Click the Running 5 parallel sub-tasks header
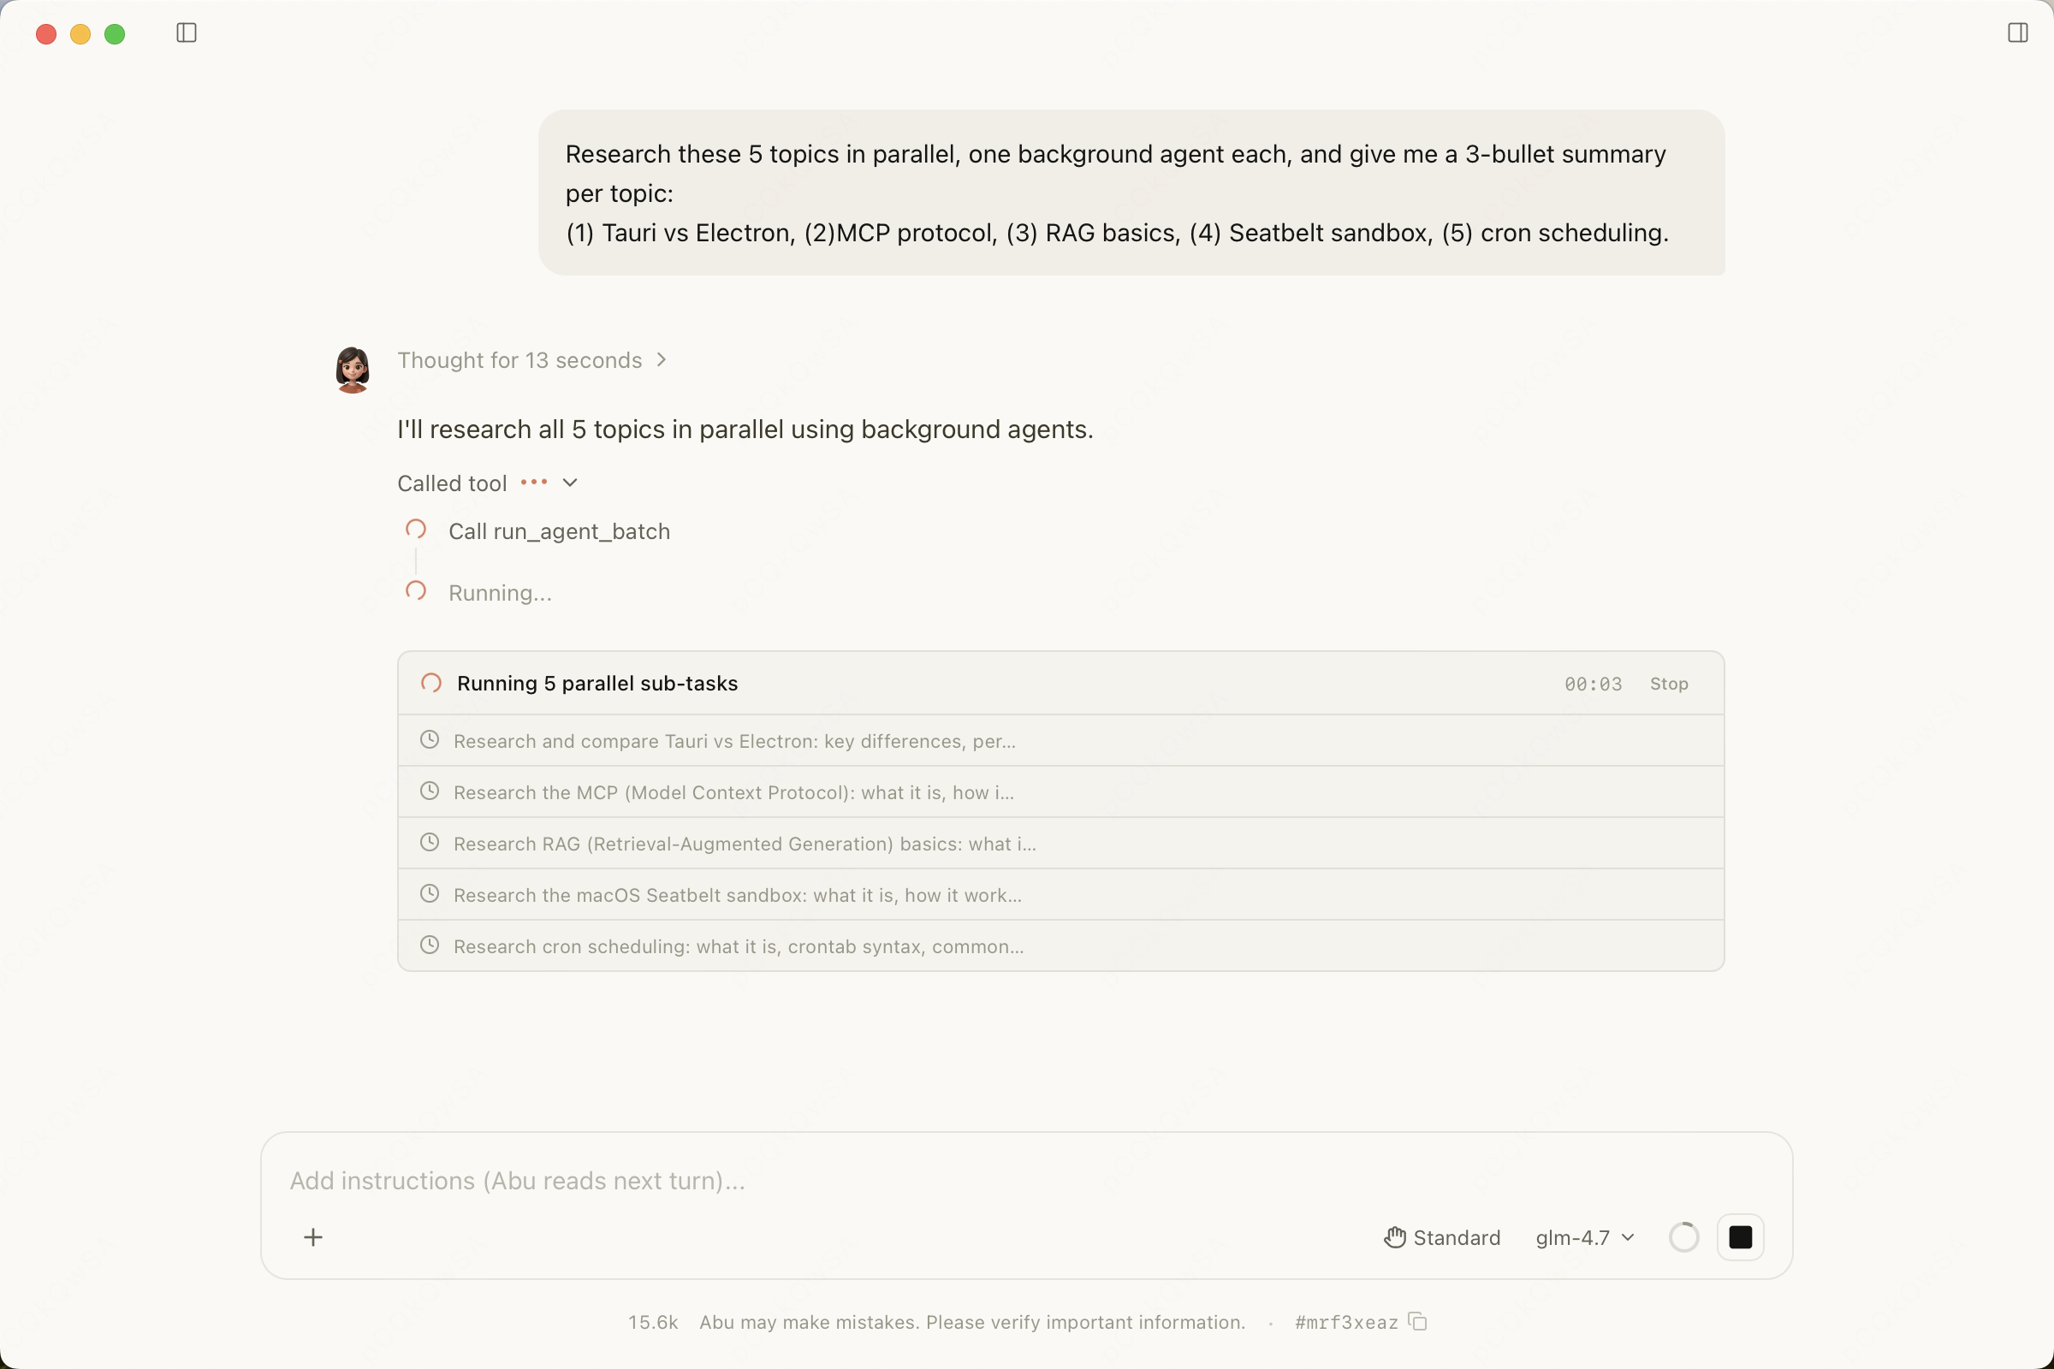 [x=597, y=683]
